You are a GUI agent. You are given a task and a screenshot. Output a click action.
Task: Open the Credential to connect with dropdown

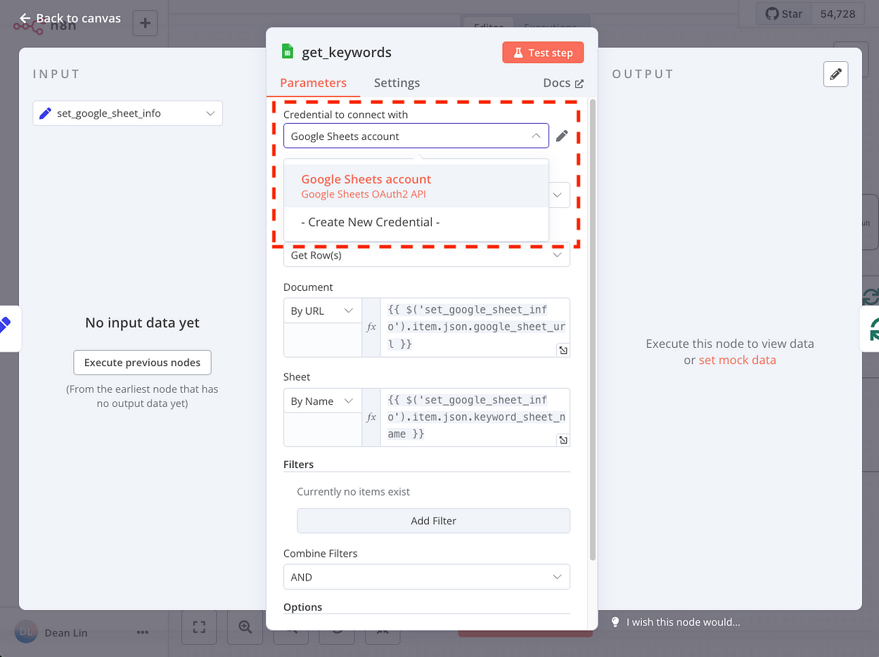tap(416, 136)
